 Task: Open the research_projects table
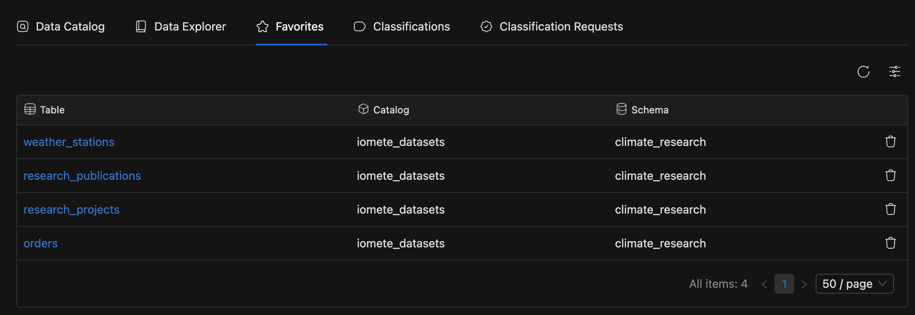(x=71, y=209)
